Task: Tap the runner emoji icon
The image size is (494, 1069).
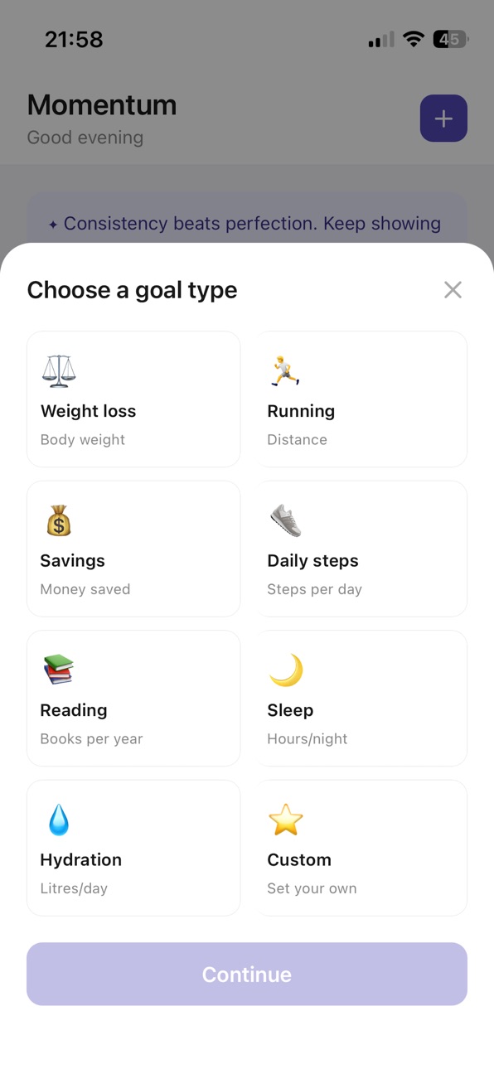Action: coord(285,371)
